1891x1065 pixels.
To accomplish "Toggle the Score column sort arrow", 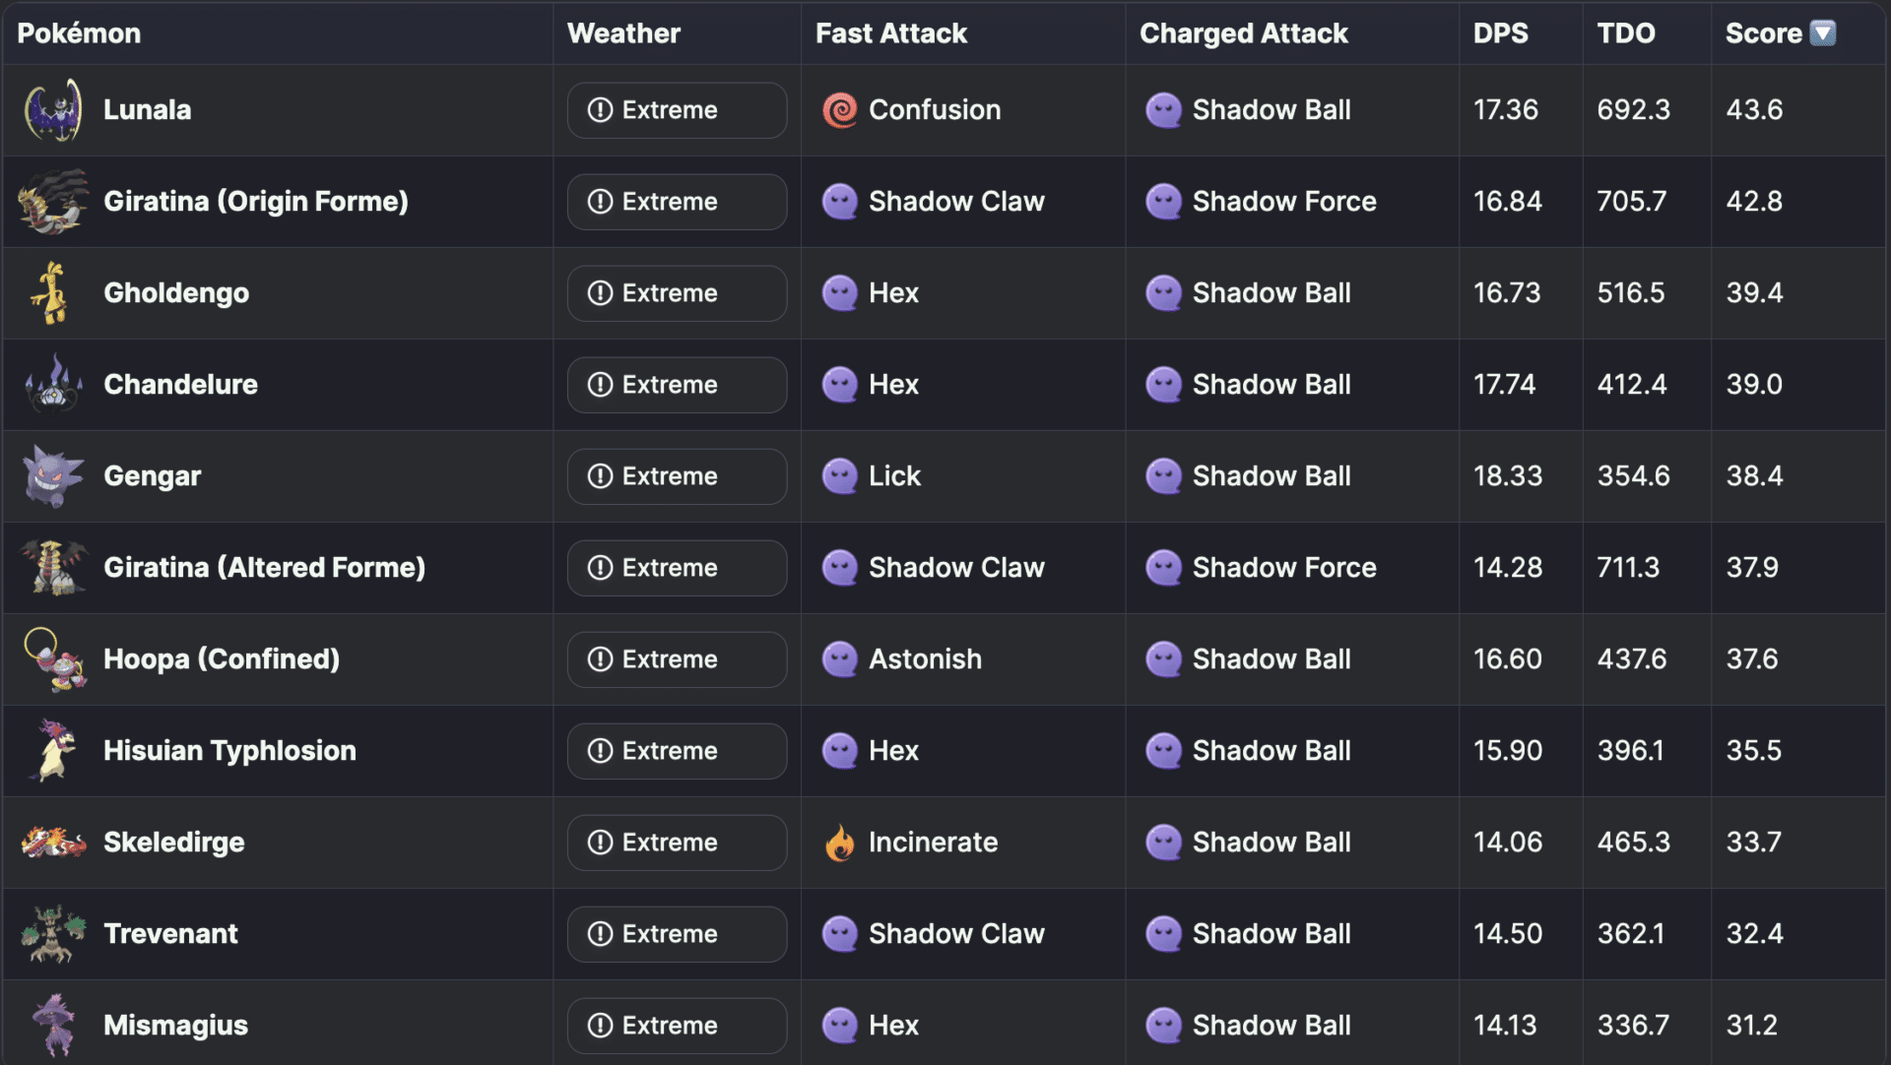I will (x=1823, y=33).
